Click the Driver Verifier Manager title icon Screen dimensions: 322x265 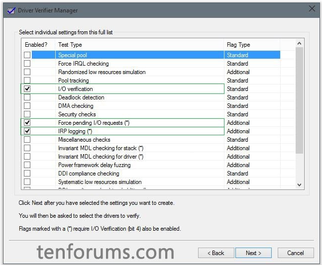11,10
